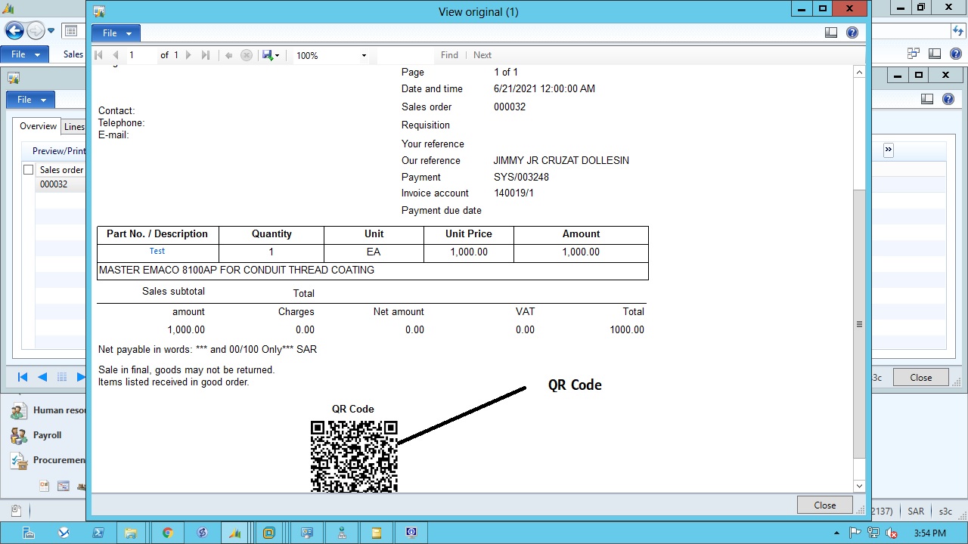Image resolution: width=968 pixels, height=544 pixels.
Task: Click the go to first page icon
Action: click(x=98, y=54)
